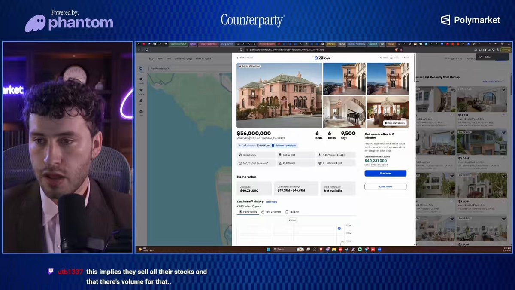The width and height of the screenshot is (515, 290).
Task: Click the $40,231,000 Zestimate fact chip
Action: point(256,163)
